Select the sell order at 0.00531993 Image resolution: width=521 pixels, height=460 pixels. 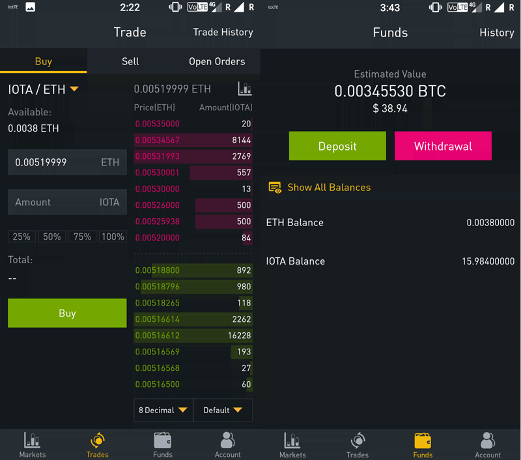tap(193, 156)
